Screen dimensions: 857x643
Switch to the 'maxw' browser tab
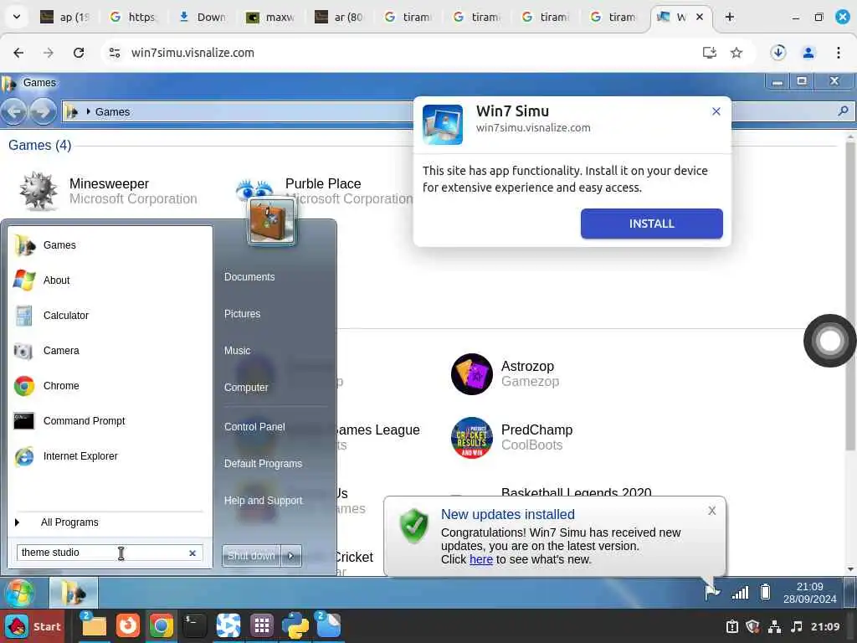point(270,17)
